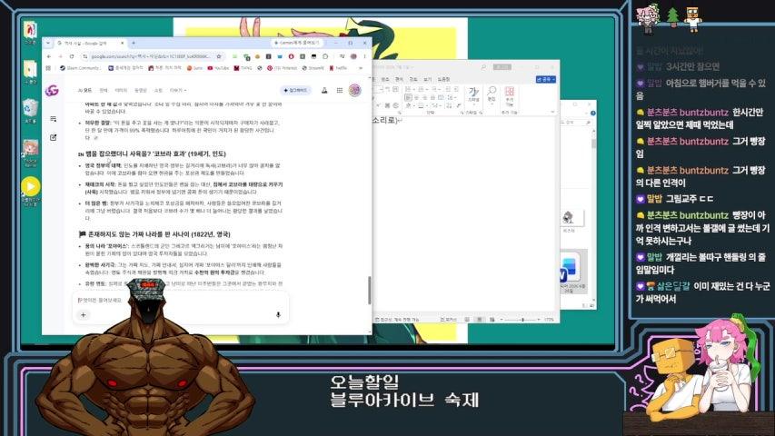Grab the Chrome page vertical scrollbar
The height and width of the screenshot is (436, 775).
(369, 290)
